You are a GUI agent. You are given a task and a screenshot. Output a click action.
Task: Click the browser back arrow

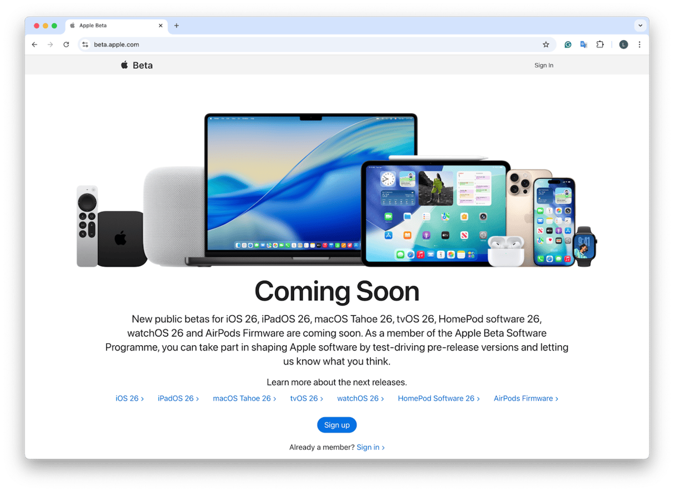(34, 45)
